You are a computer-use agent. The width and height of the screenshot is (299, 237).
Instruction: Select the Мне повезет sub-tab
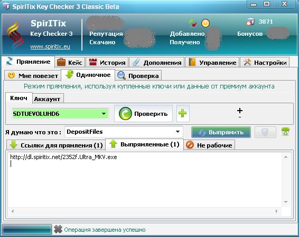(33, 75)
